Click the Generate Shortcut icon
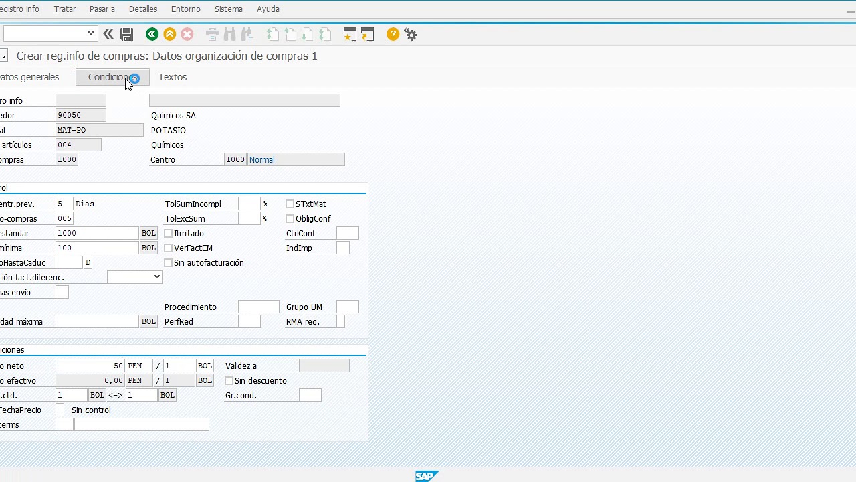This screenshot has width=856, height=482. coord(367,34)
